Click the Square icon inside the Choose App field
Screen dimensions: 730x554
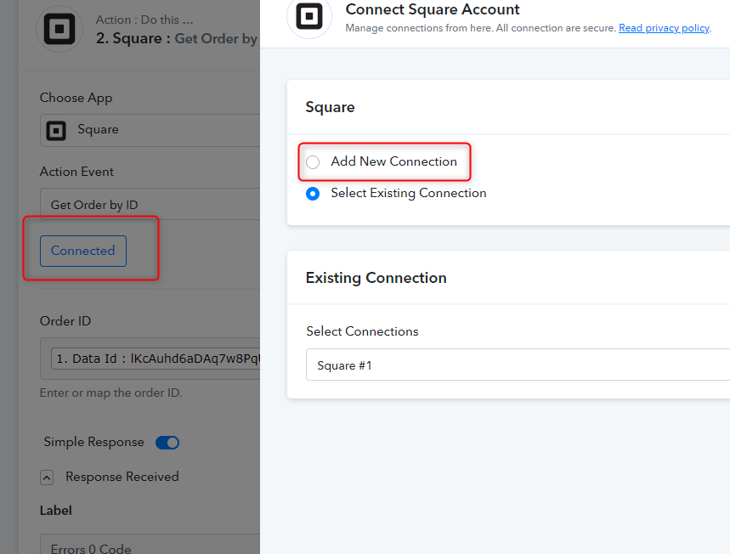57,130
